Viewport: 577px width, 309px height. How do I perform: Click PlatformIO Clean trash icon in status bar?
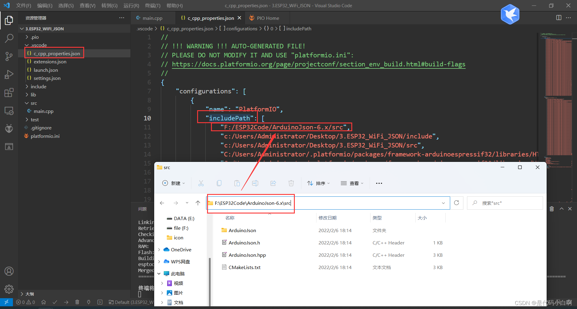click(x=77, y=302)
